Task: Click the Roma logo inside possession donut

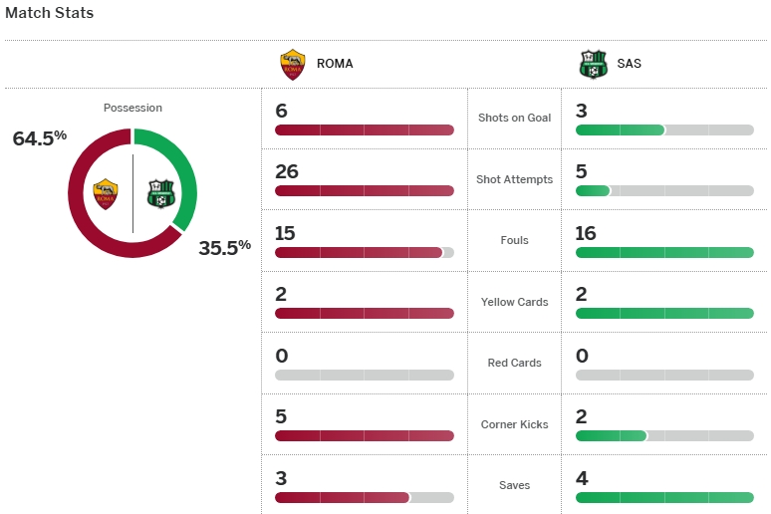Action: (x=106, y=193)
